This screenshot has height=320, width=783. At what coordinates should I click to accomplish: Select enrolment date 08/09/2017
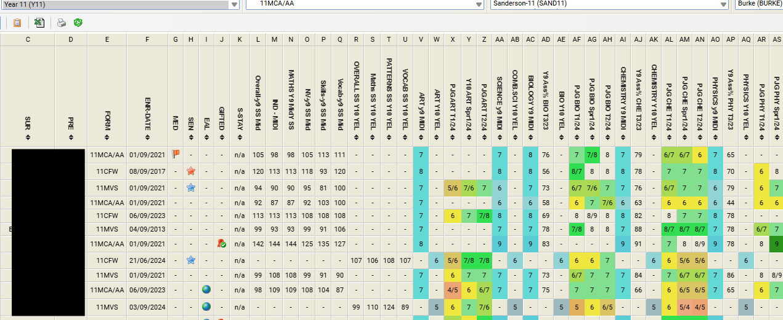coord(147,171)
